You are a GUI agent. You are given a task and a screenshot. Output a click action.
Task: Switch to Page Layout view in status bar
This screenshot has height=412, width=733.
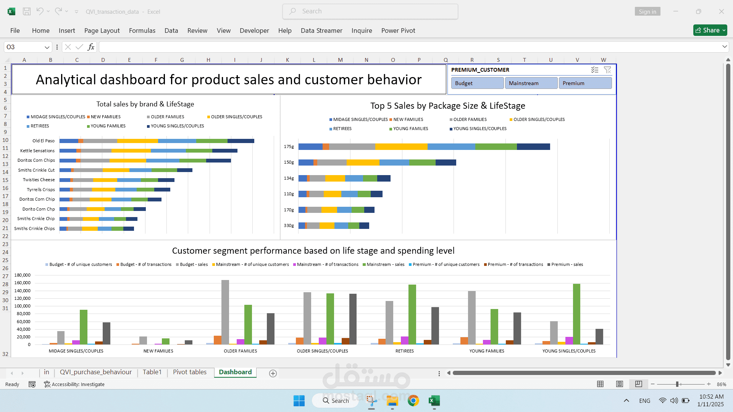620,384
